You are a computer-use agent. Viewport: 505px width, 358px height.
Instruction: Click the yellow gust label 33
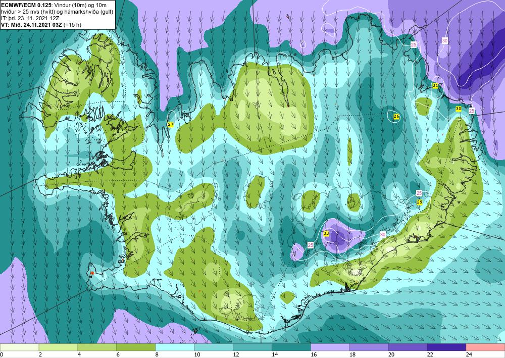326,233
